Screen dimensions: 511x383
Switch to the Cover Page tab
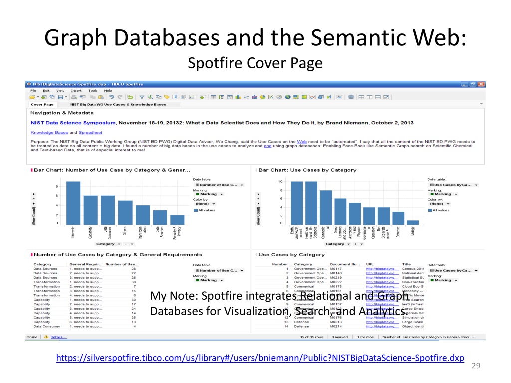42,105
